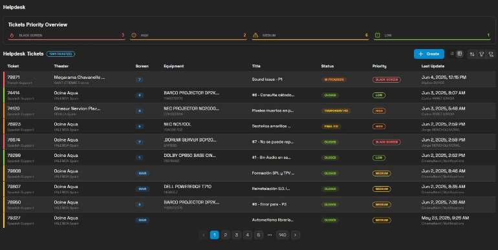This screenshot has height=250, width=498.
Task: Click the Create ticket button
Action: pyautogui.click(x=429, y=54)
